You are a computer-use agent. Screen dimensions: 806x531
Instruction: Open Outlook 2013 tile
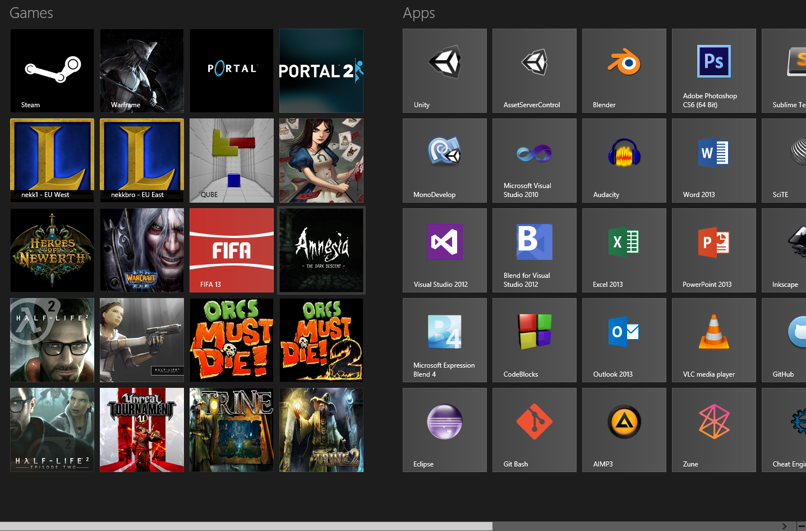click(624, 340)
